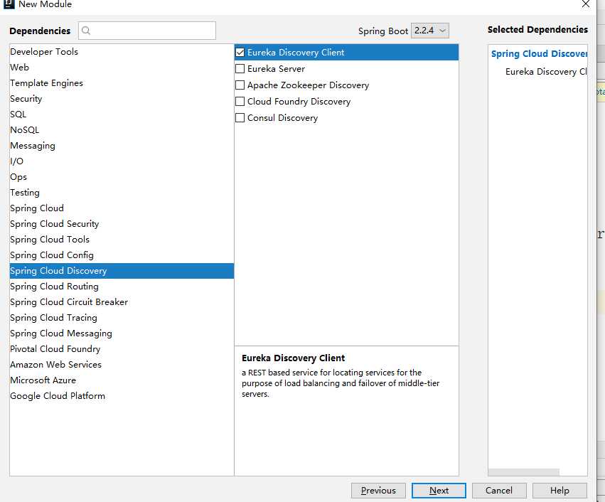Viewport: 605px width, 502px height.
Task: Select Spring Cloud Security category
Action: (122, 224)
